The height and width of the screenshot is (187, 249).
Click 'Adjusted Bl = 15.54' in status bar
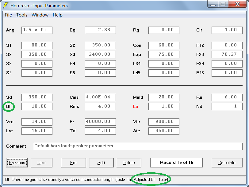(x=151, y=180)
